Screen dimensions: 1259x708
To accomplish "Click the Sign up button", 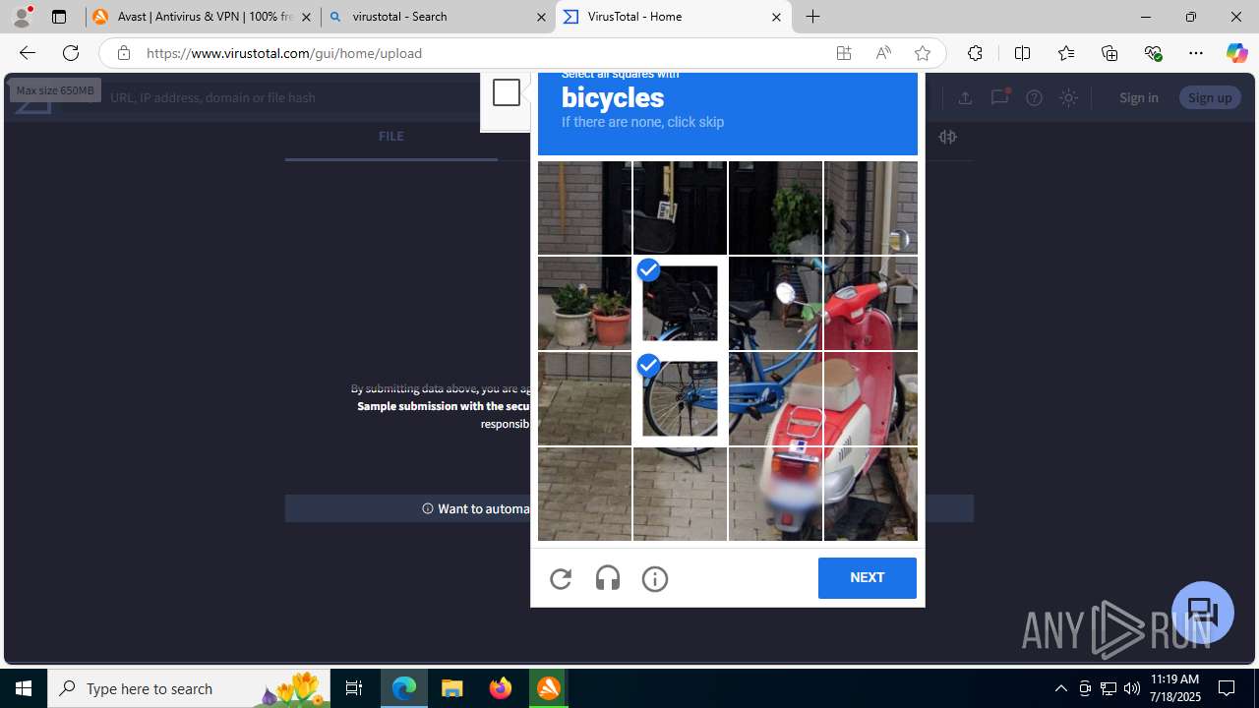I will point(1210,97).
